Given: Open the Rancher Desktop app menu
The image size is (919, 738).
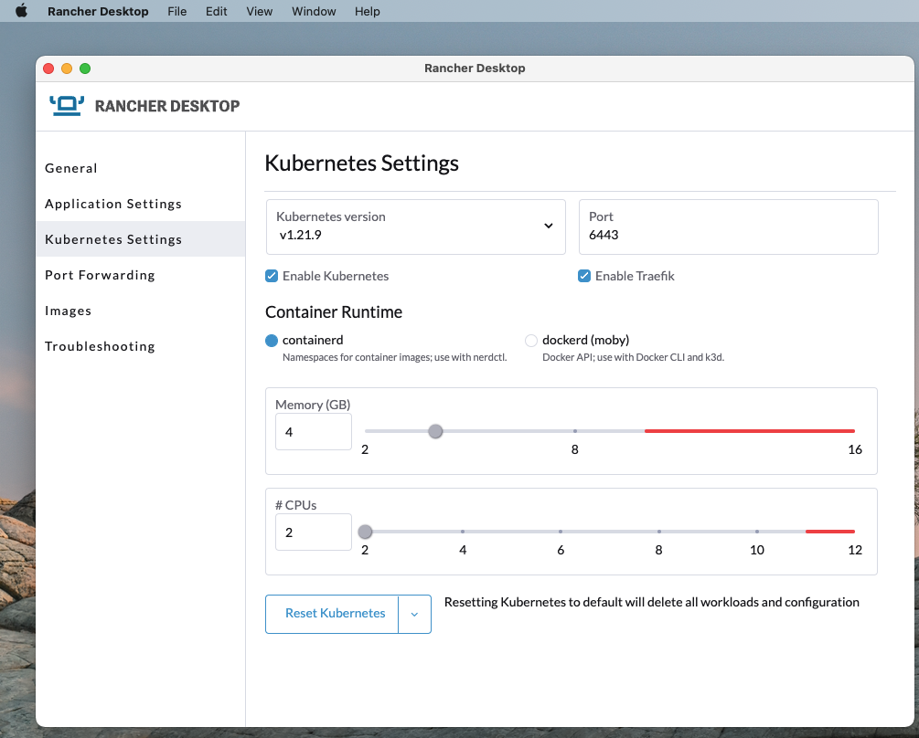Looking at the screenshot, I should 98,11.
